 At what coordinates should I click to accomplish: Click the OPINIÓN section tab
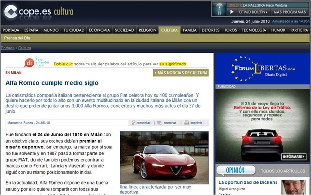[x=235, y=170]
